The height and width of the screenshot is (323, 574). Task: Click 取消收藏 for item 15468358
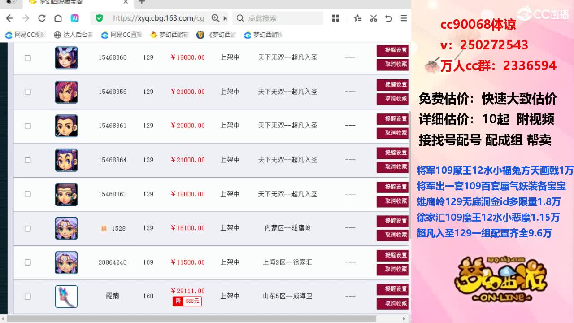[x=393, y=99]
